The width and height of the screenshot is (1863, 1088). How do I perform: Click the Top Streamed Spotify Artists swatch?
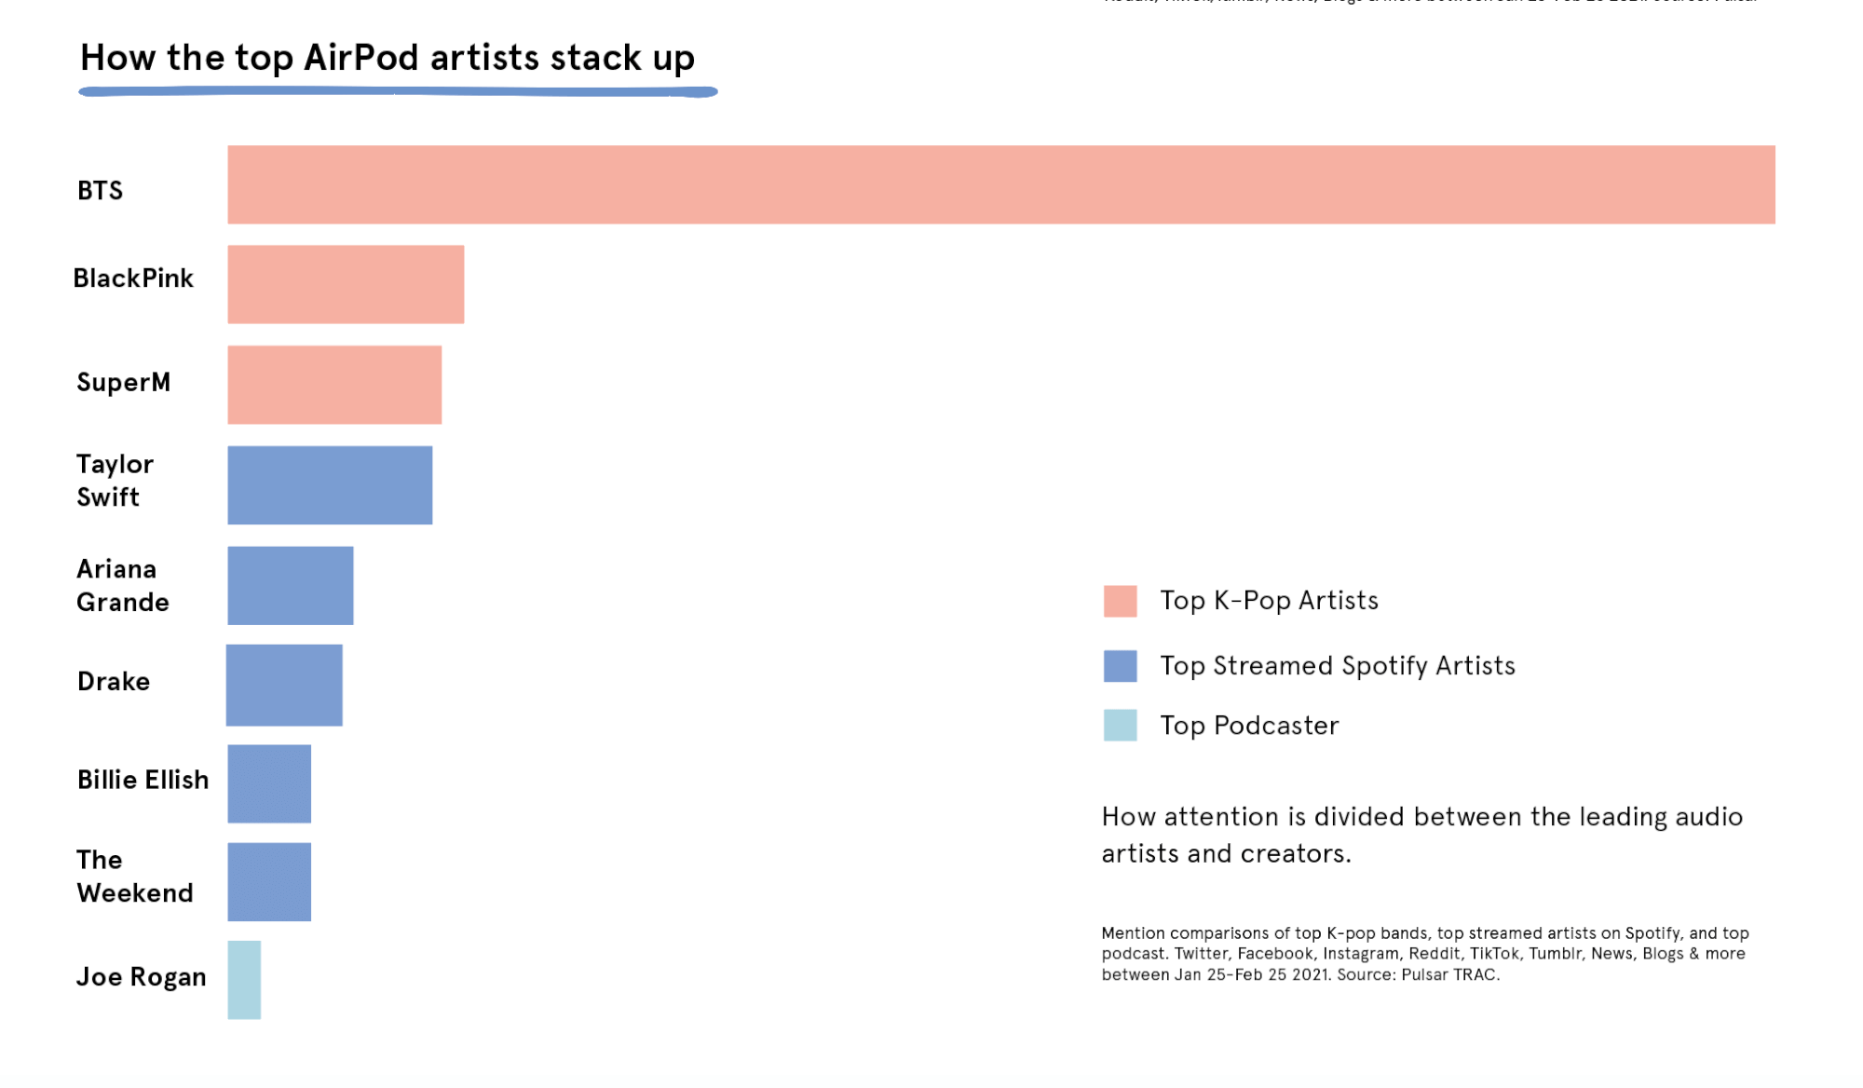pos(1120,666)
